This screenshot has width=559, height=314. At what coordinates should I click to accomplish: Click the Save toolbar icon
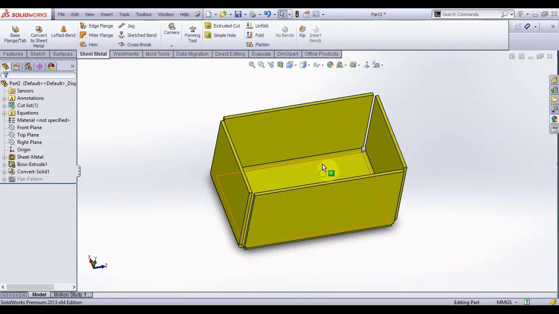coord(238,14)
